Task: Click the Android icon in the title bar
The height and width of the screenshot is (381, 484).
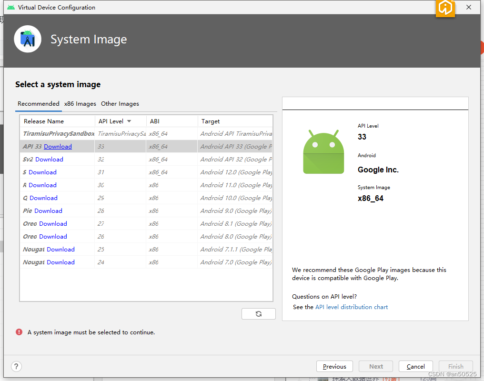Action: point(10,7)
